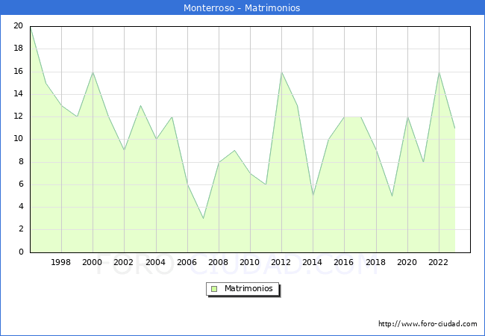This screenshot has width=485, height=336.
Task: Click the 6 y-axis label
Action: click(21, 184)
